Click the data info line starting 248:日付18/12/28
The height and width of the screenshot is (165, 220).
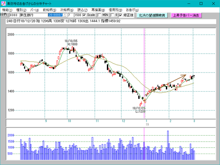pos(111,21)
